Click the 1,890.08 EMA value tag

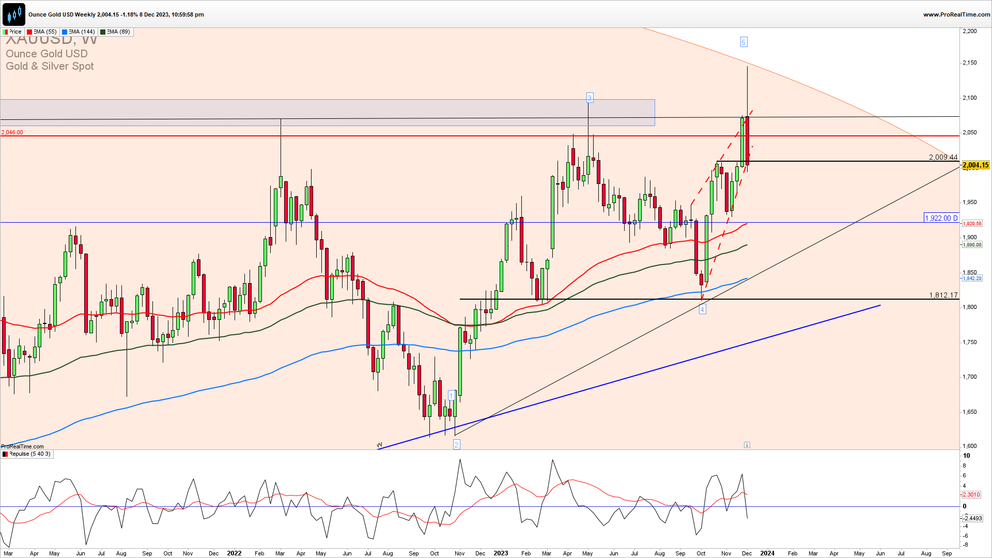click(972, 245)
